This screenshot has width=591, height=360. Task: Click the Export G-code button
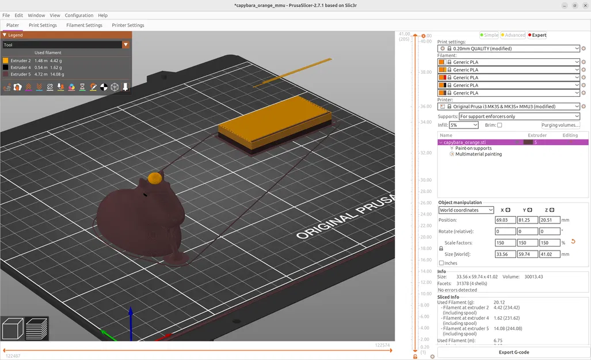click(x=513, y=352)
